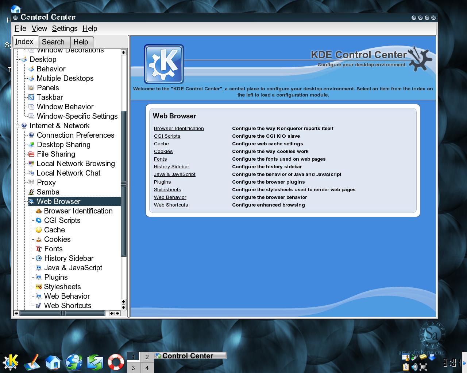Follow the Cookies link in the overview list
The image size is (467, 373).
(x=163, y=151)
